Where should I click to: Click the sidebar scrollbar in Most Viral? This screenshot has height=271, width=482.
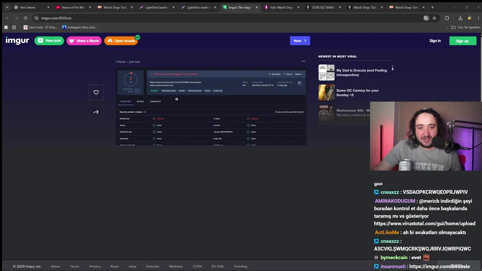tap(392, 68)
